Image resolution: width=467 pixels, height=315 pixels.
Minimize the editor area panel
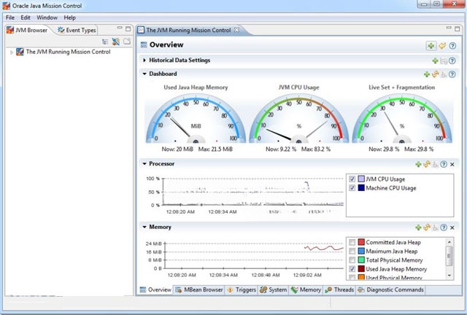(449, 28)
